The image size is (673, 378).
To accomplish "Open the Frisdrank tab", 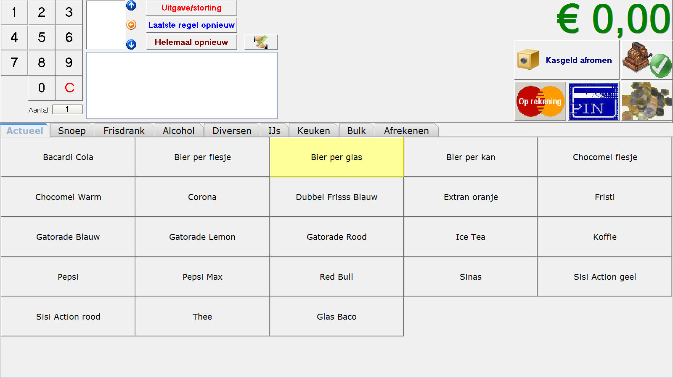I will (x=124, y=131).
